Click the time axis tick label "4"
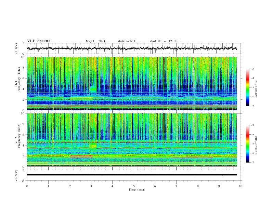This screenshot has width=271, height=209. [112, 186]
